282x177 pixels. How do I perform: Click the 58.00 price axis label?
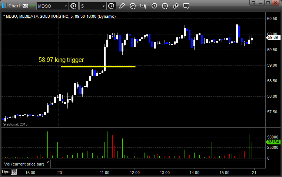272,97
